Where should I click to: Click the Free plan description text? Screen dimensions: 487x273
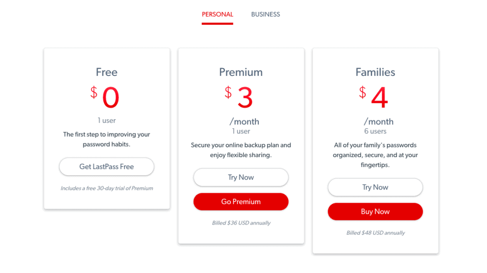pos(107,139)
